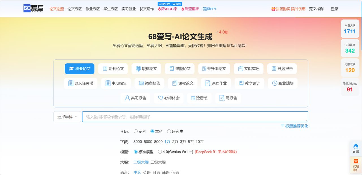Viewport: 362px width, 175px height.
Task: Click the flame icon beside 降AIGC率
Action: point(159,9)
